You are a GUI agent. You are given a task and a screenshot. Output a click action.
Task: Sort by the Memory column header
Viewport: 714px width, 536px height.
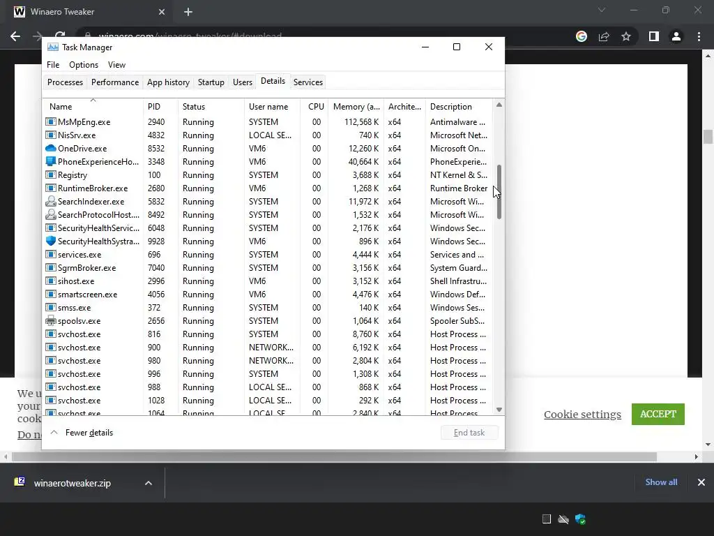[356, 107]
